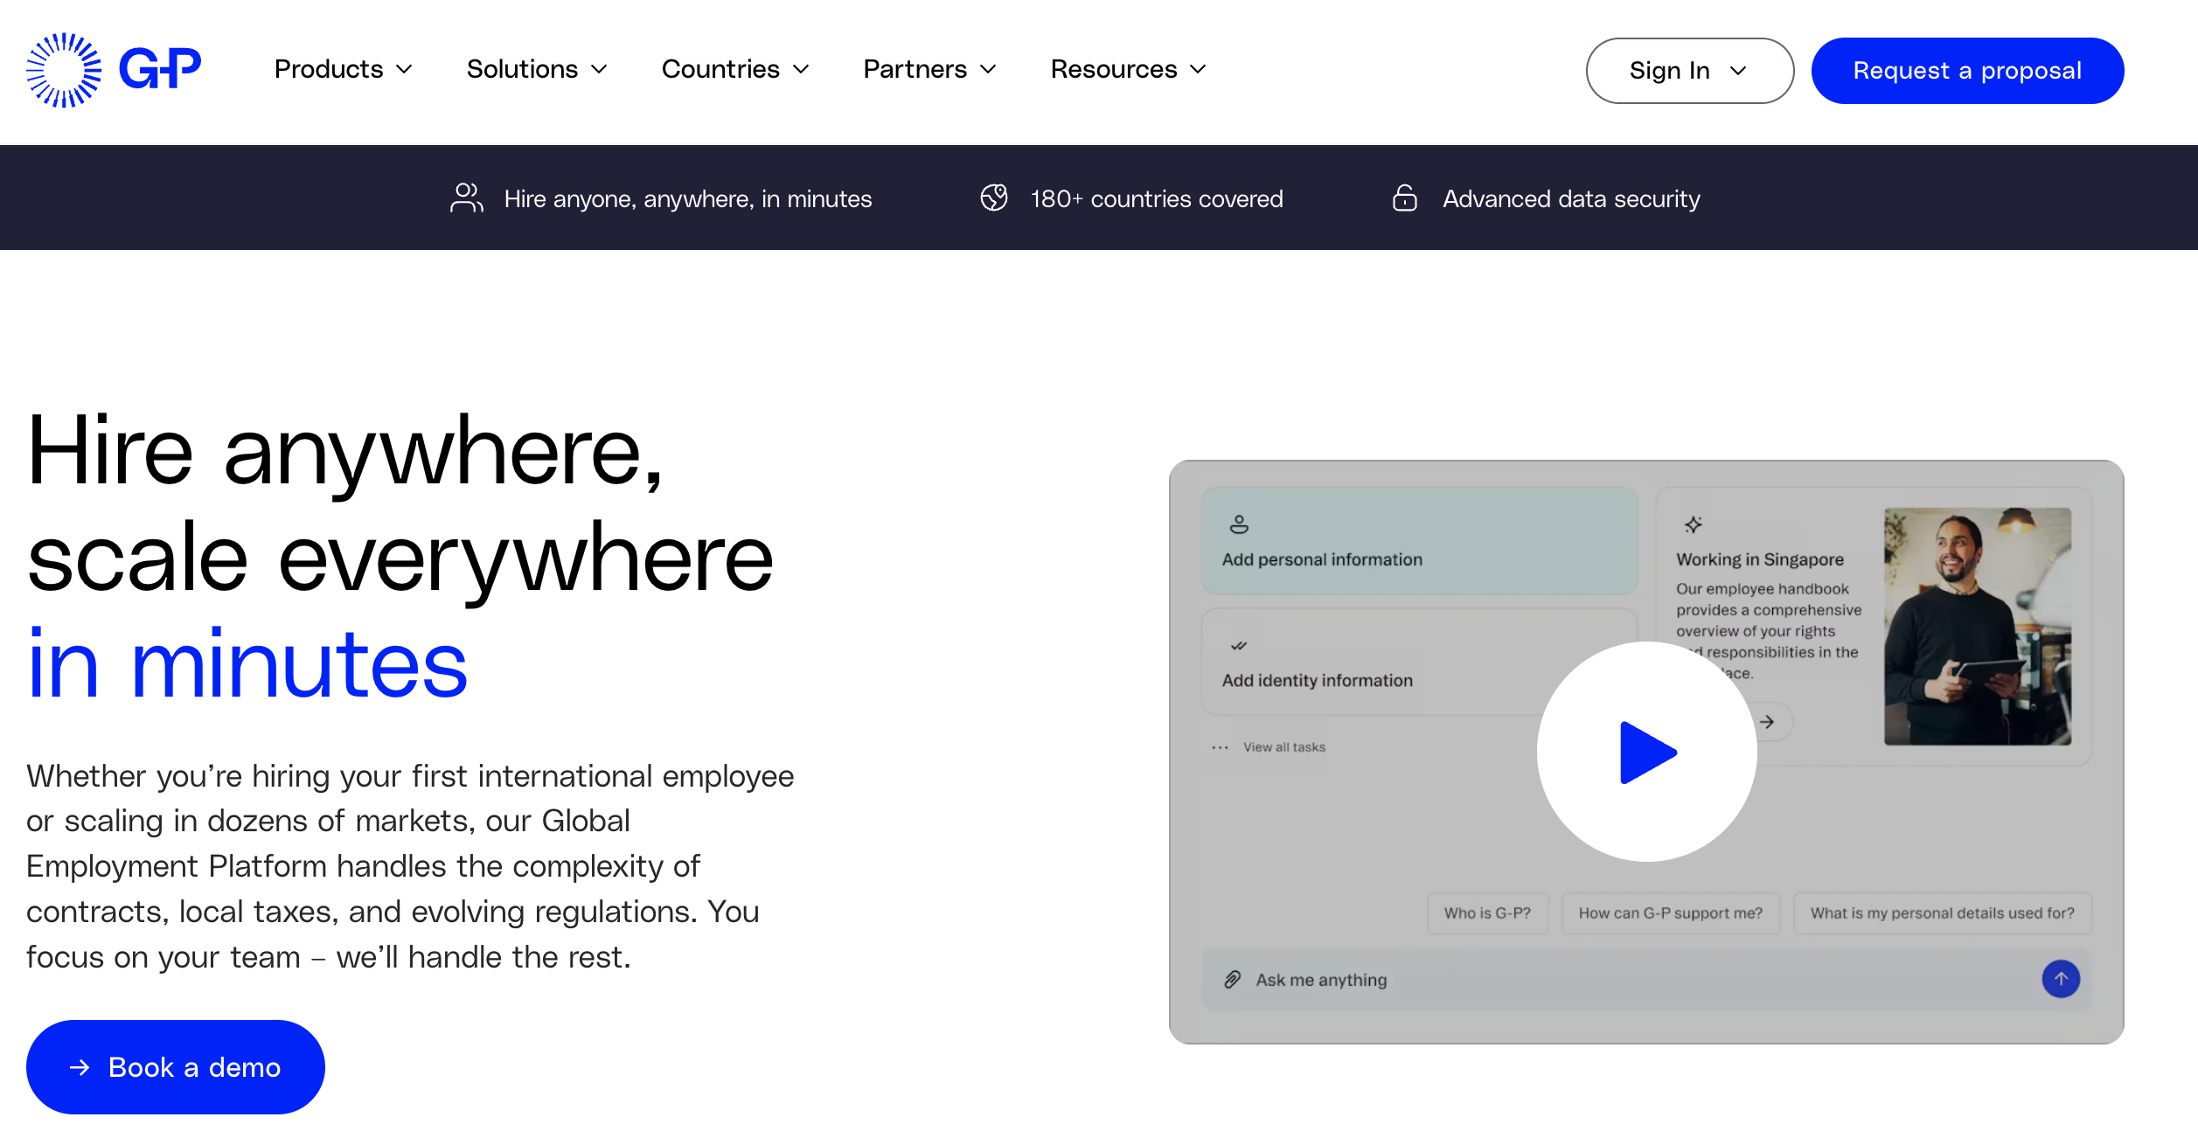Click the paperclip attach icon in chat box

click(x=1233, y=980)
